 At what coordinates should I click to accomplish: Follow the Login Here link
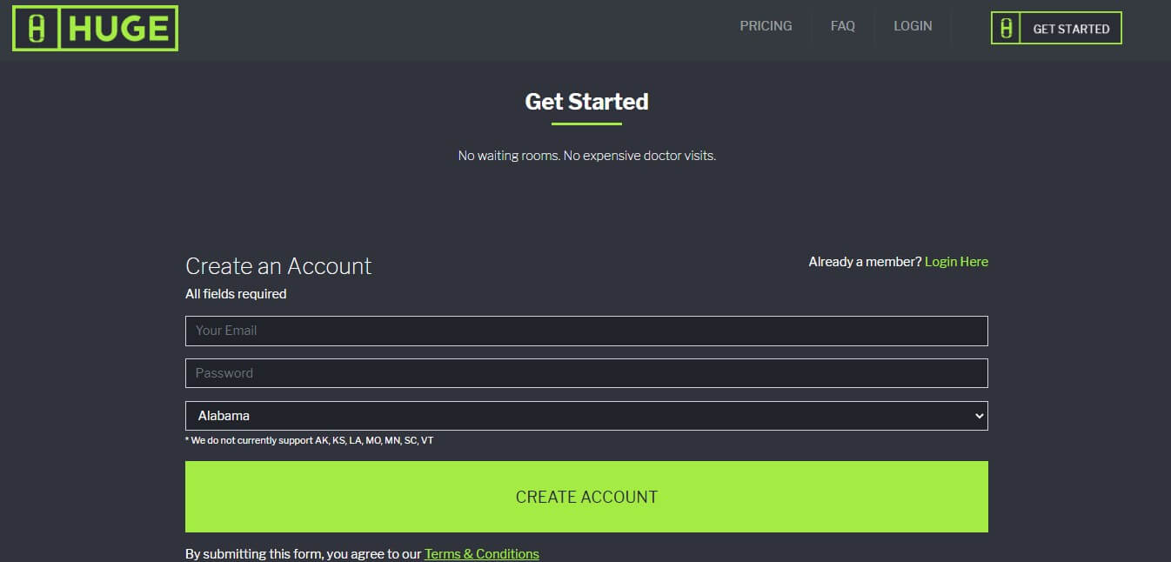click(x=956, y=262)
